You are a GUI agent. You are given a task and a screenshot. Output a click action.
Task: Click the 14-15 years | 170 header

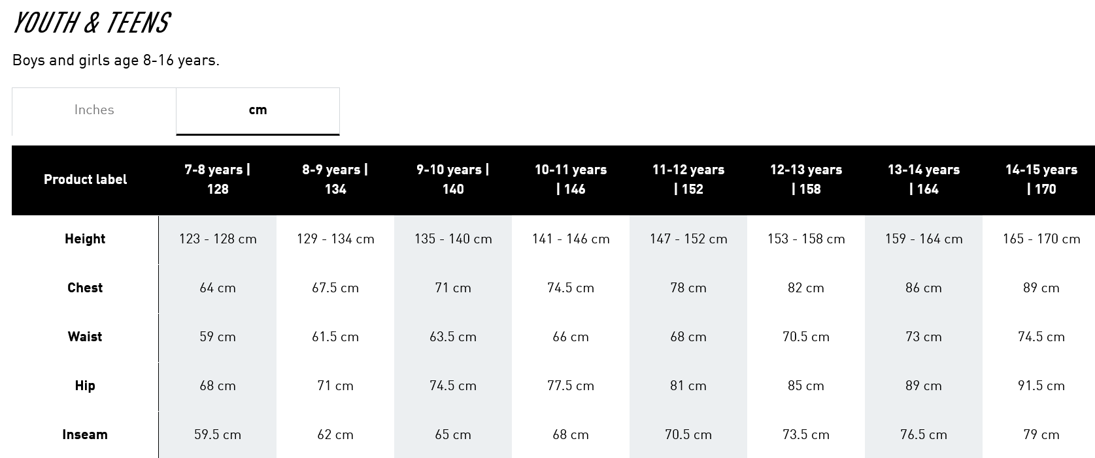(1039, 179)
